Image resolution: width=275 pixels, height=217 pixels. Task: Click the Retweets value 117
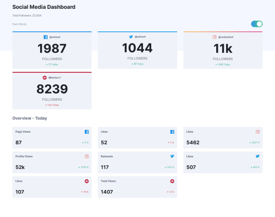[x=105, y=167]
